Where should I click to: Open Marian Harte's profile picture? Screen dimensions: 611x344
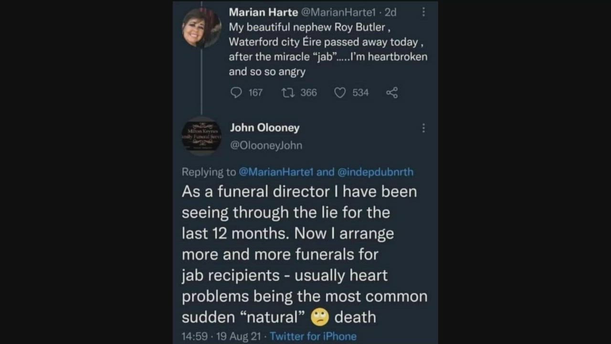coord(201,28)
